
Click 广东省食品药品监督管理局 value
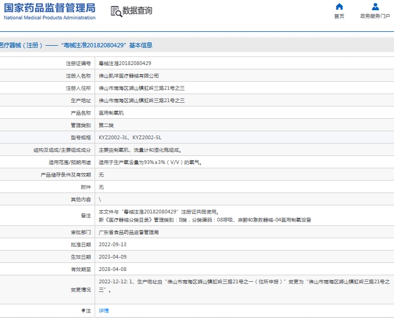128,232
